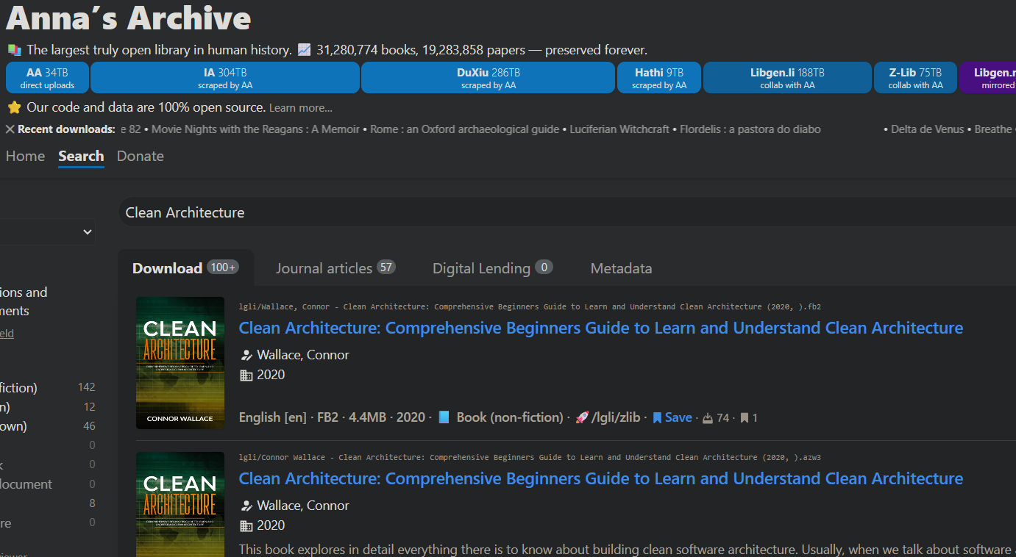Click second result's Wallace, Connor author text
The height and width of the screenshot is (557, 1016).
303,506
